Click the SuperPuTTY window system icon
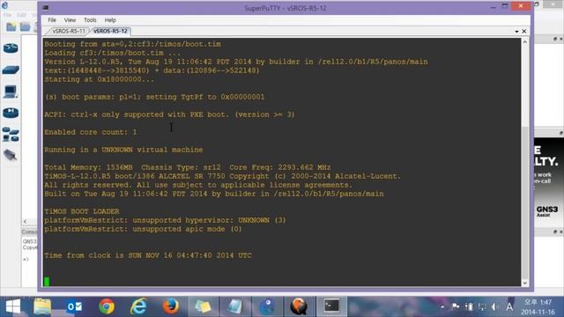This screenshot has width=564, height=317. (45, 7)
